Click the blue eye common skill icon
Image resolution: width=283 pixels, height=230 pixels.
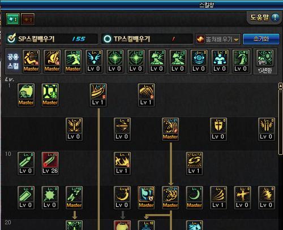pyautogui.click(x=199, y=61)
